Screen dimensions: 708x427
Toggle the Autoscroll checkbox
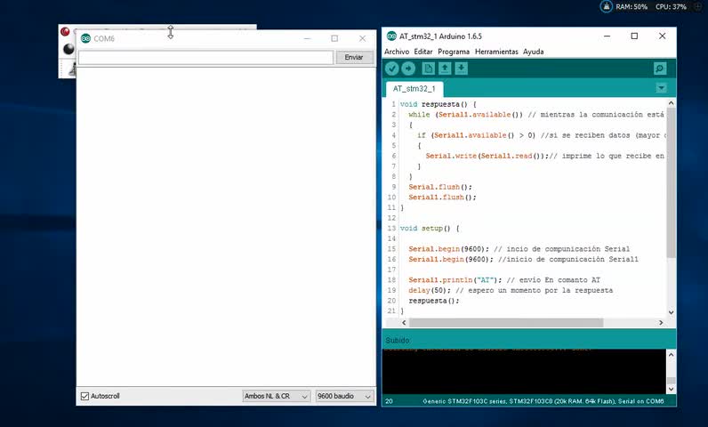click(84, 396)
